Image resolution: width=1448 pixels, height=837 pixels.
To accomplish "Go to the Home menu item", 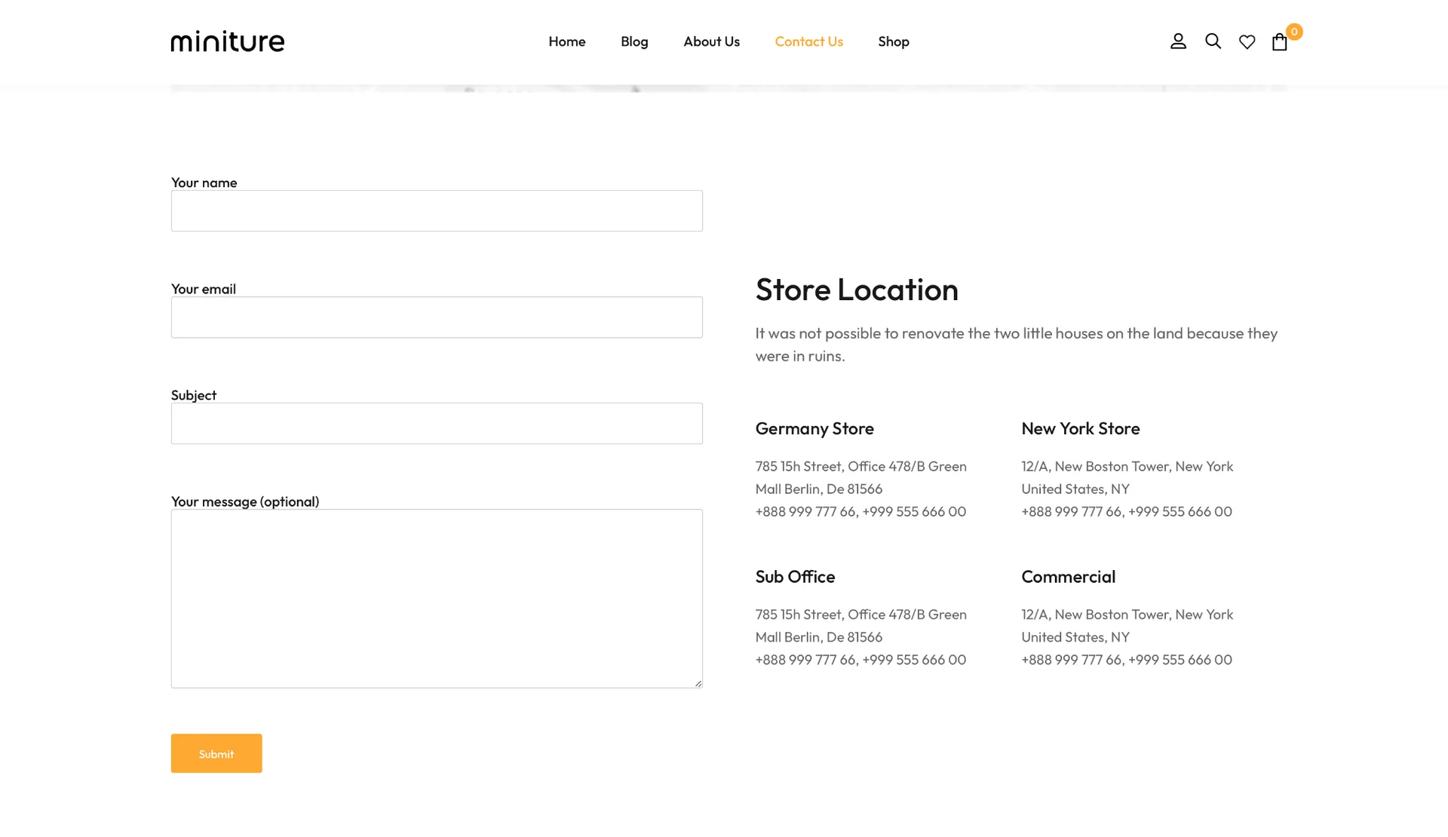I will [x=566, y=41].
